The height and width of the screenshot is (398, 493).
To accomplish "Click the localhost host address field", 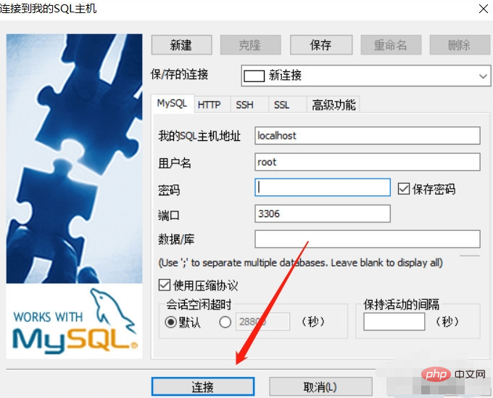I will [x=368, y=136].
